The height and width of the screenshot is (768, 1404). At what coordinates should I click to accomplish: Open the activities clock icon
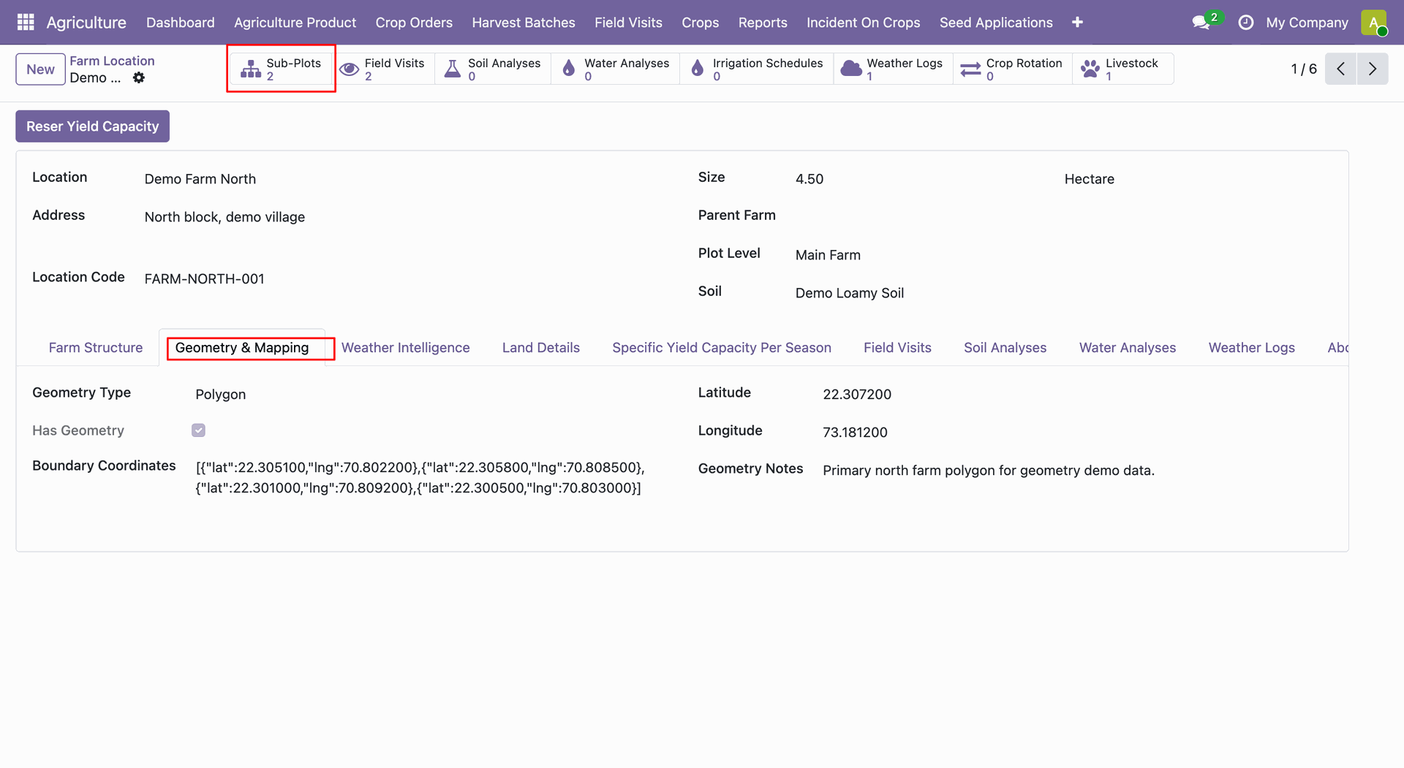pyautogui.click(x=1246, y=23)
